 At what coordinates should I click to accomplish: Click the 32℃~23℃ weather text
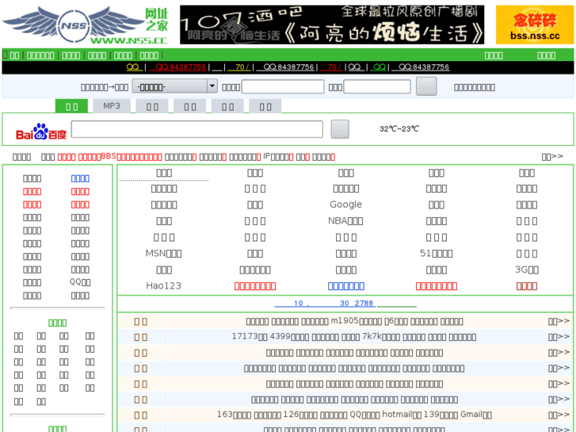(x=399, y=128)
